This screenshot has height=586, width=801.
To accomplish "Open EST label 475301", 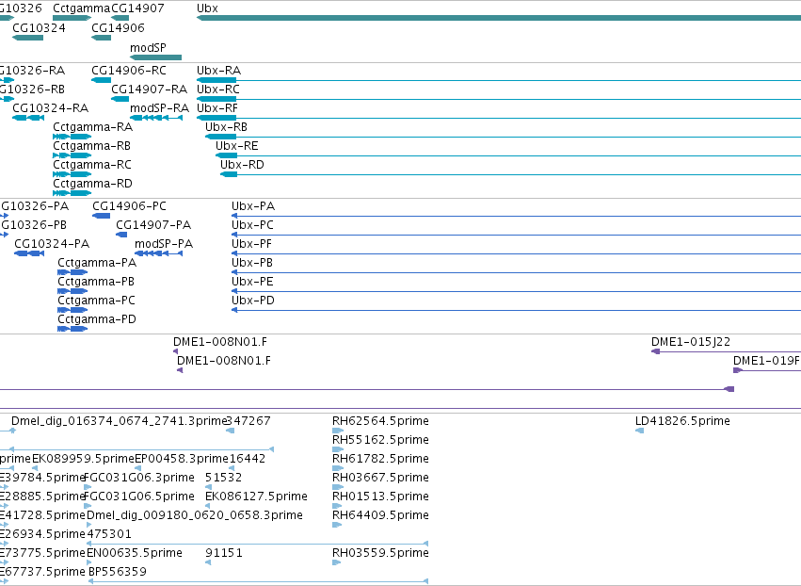I will [109, 534].
